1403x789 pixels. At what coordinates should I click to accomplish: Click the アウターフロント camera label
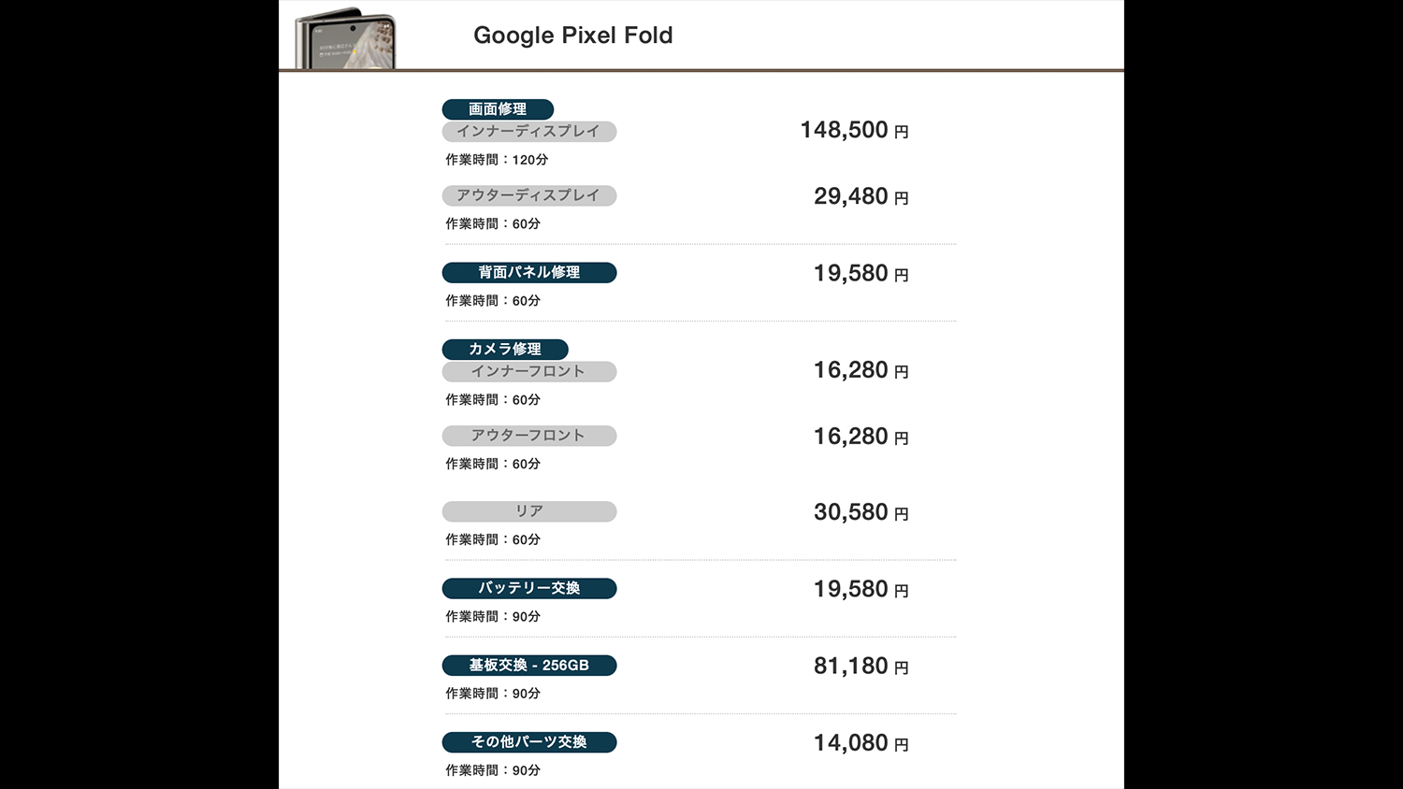coord(528,436)
